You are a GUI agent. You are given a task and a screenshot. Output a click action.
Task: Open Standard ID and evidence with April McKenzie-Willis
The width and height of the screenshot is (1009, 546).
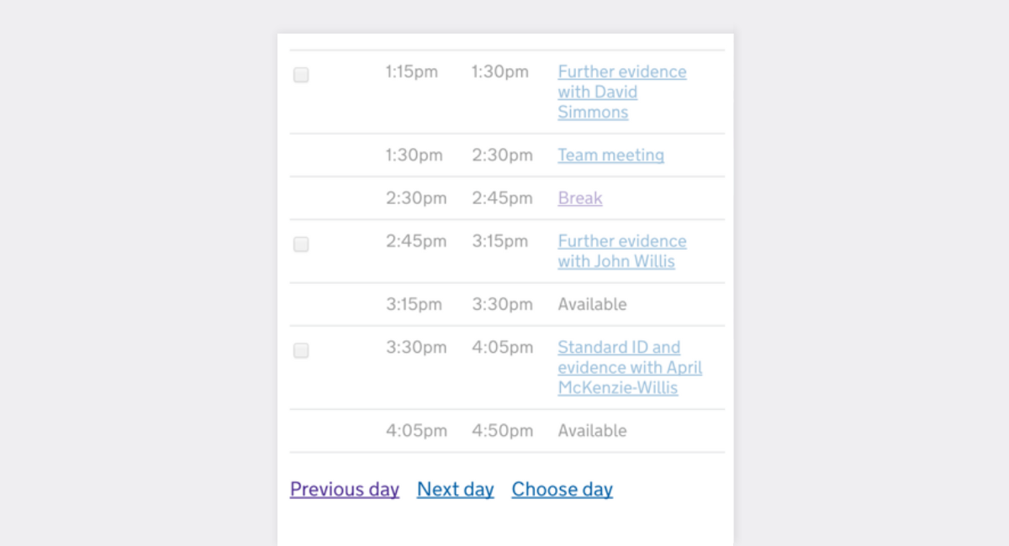[630, 368]
